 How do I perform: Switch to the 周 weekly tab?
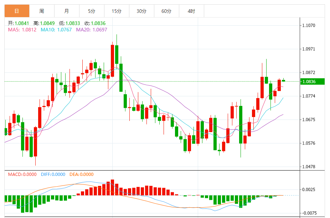[42, 11]
